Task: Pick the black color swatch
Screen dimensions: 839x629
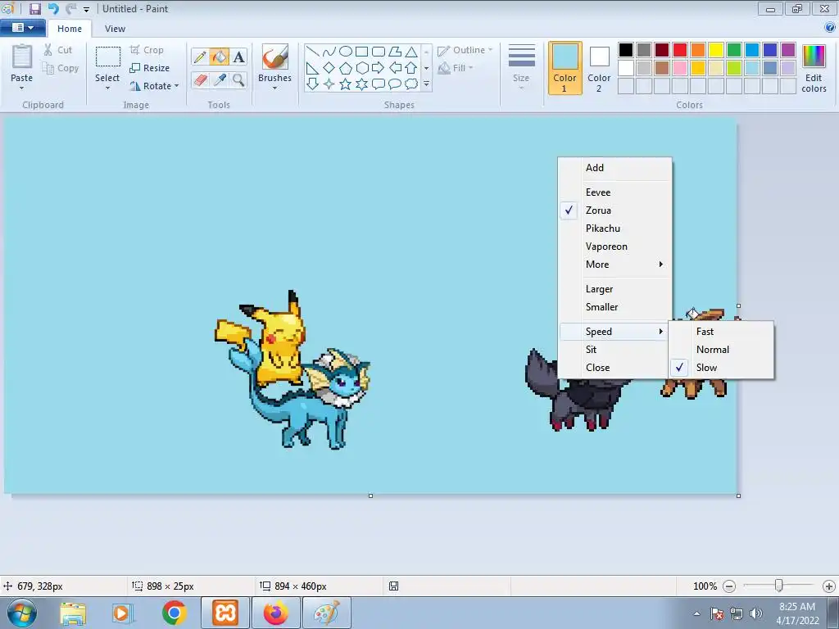Action: tap(626, 50)
